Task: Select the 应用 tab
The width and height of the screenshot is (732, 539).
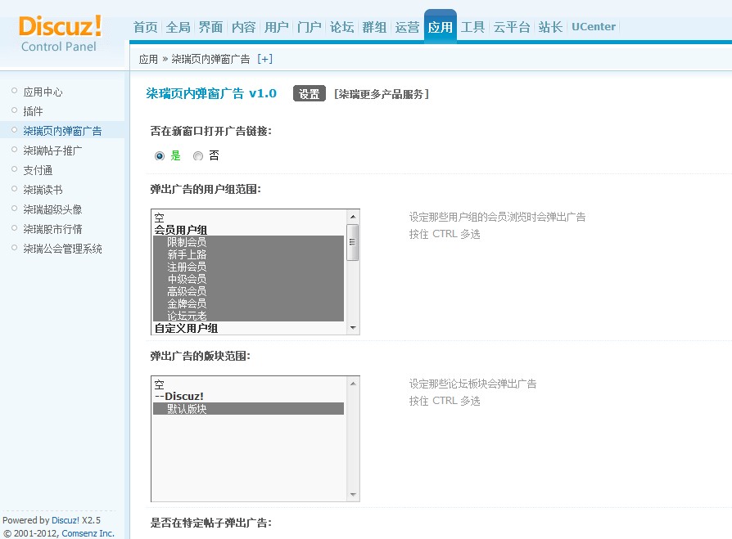Action: 441,27
